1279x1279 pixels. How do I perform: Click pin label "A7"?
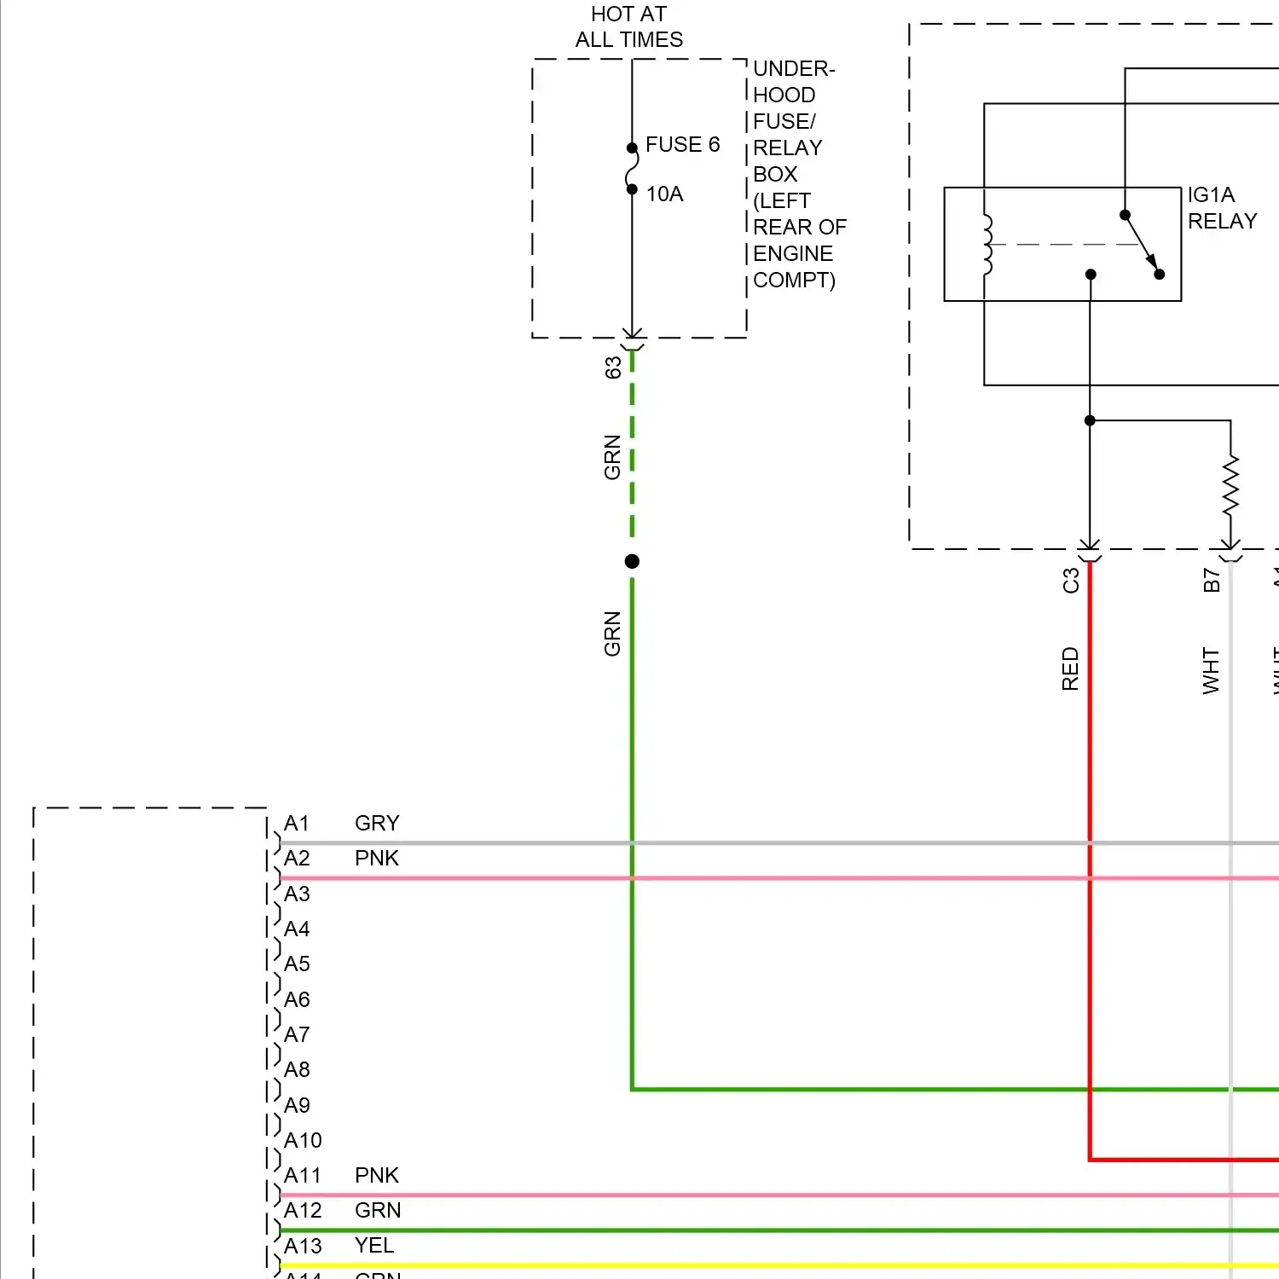[x=297, y=1035]
